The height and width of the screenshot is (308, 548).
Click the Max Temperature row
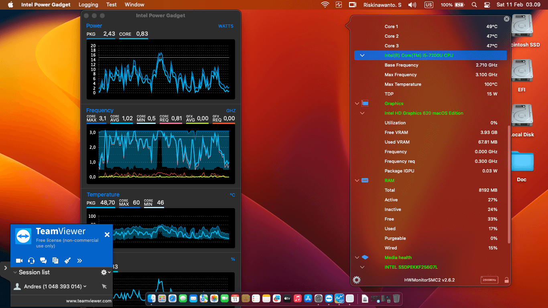coord(430,84)
